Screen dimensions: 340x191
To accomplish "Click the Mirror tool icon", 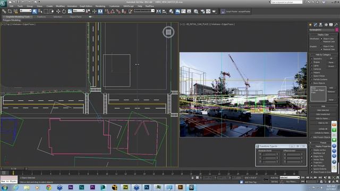I will 158,11.
